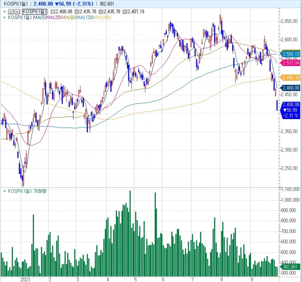Select the MA(200) legend label

(102, 17)
